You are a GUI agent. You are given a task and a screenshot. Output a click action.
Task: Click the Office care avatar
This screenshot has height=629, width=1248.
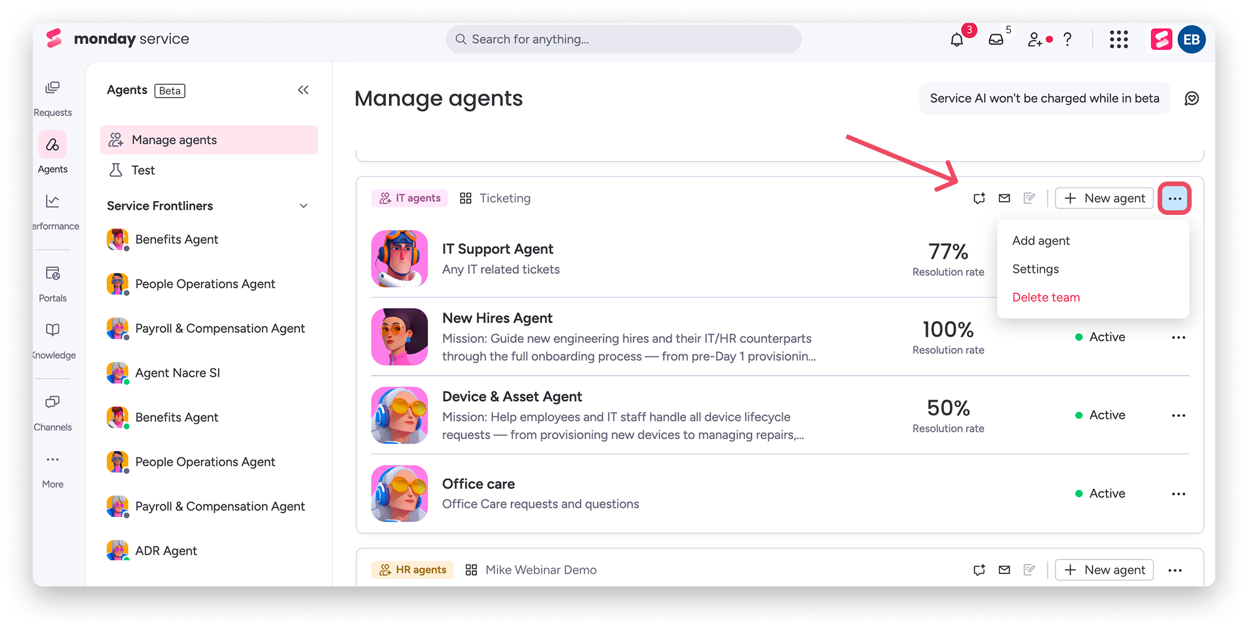[x=400, y=493]
